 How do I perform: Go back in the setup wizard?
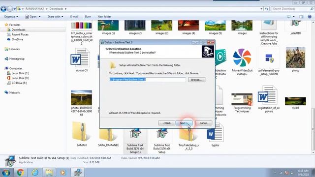click(166, 123)
